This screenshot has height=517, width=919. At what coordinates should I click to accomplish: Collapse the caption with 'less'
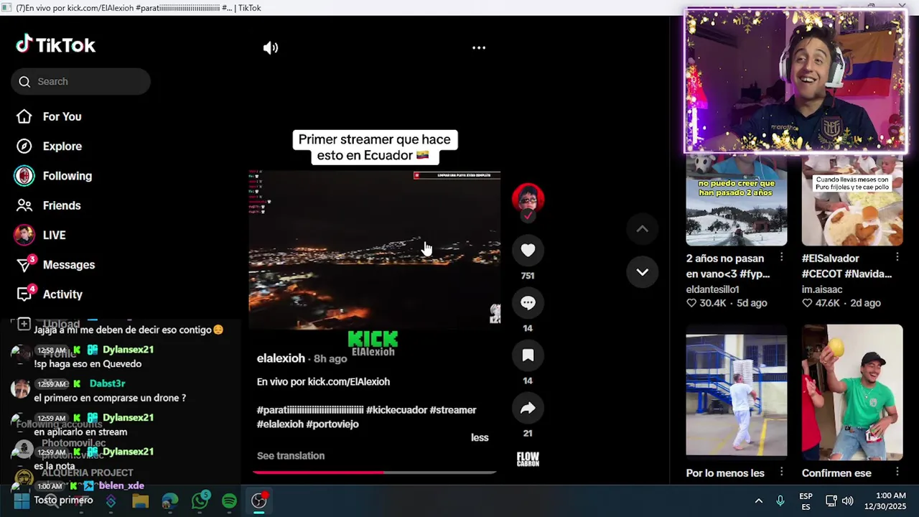480,437
